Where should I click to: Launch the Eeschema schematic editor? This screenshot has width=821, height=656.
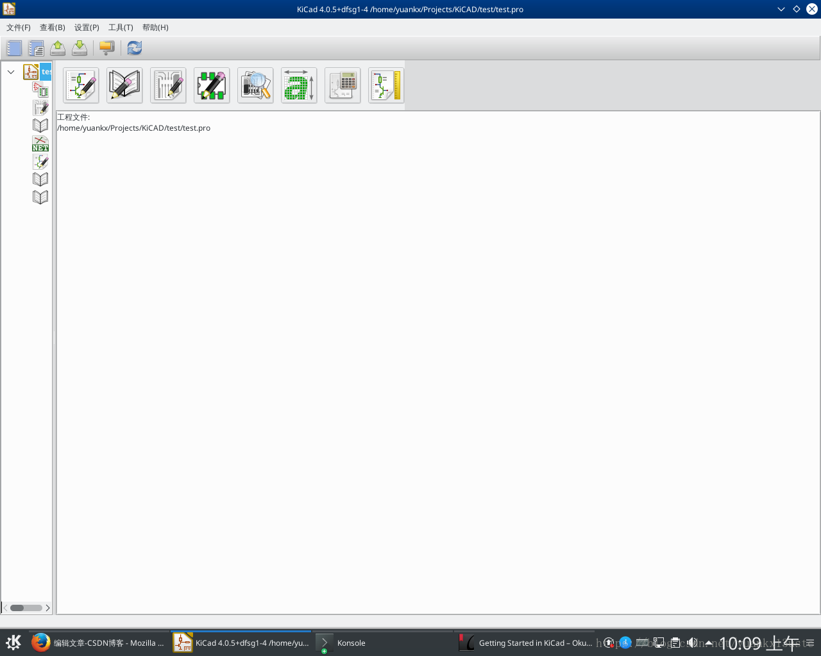click(x=81, y=85)
